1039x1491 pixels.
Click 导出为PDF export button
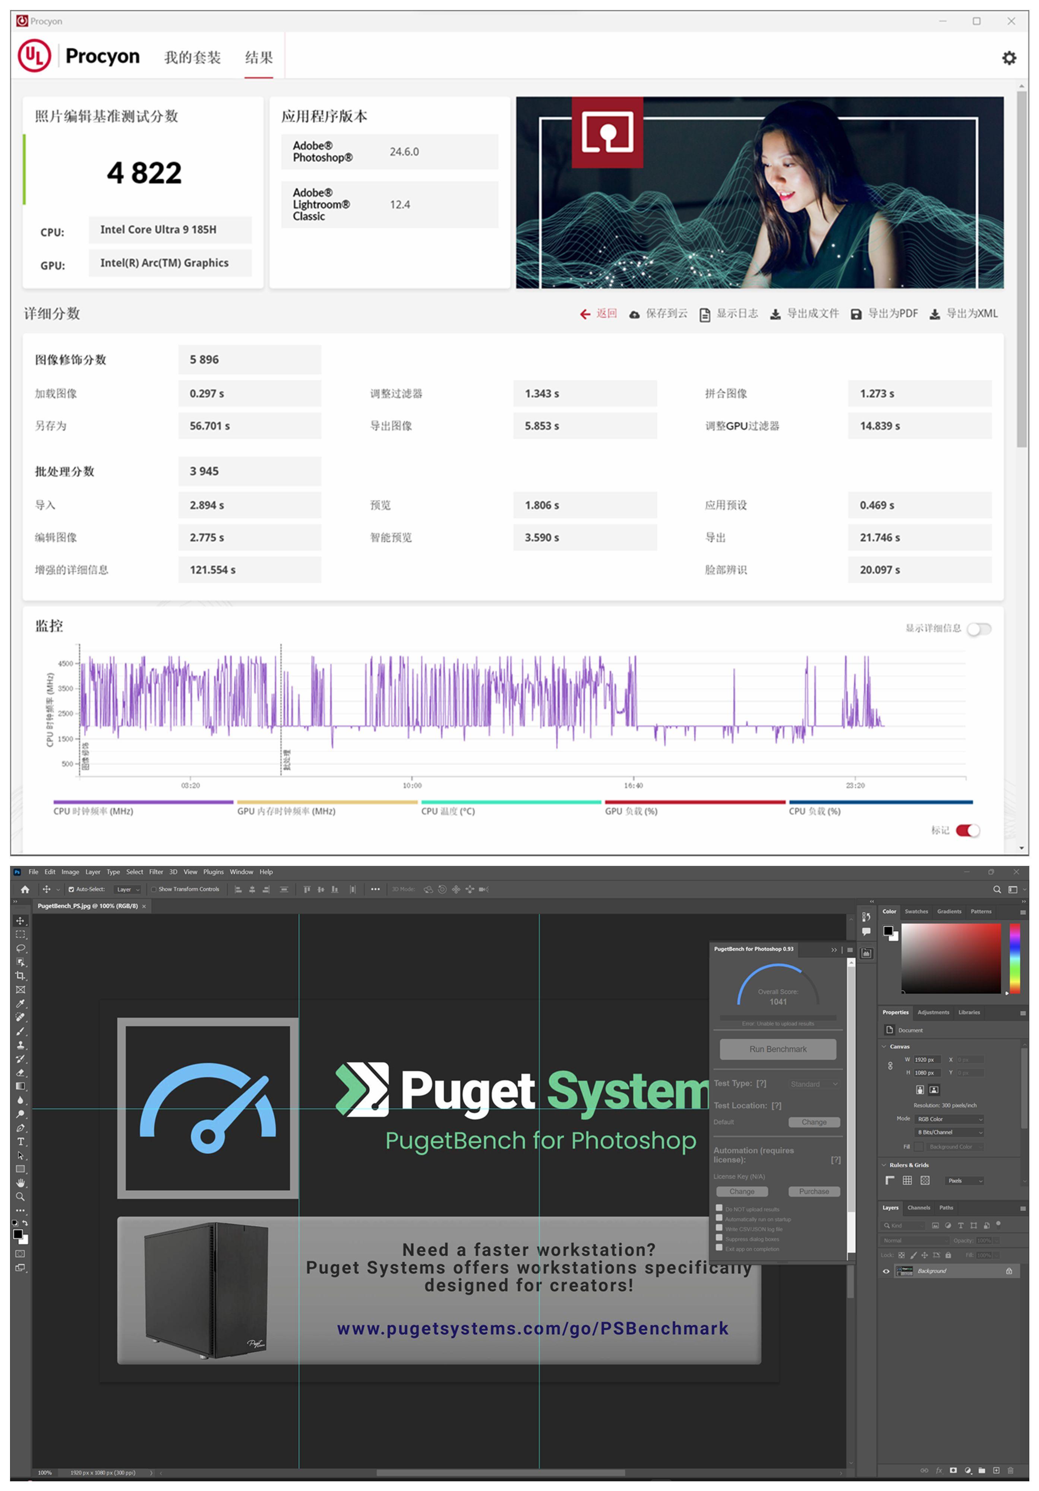point(884,313)
